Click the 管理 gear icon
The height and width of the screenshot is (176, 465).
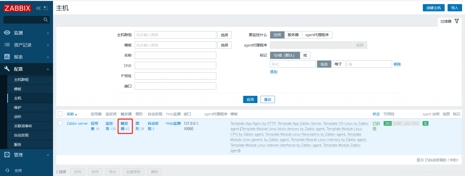point(7,155)
